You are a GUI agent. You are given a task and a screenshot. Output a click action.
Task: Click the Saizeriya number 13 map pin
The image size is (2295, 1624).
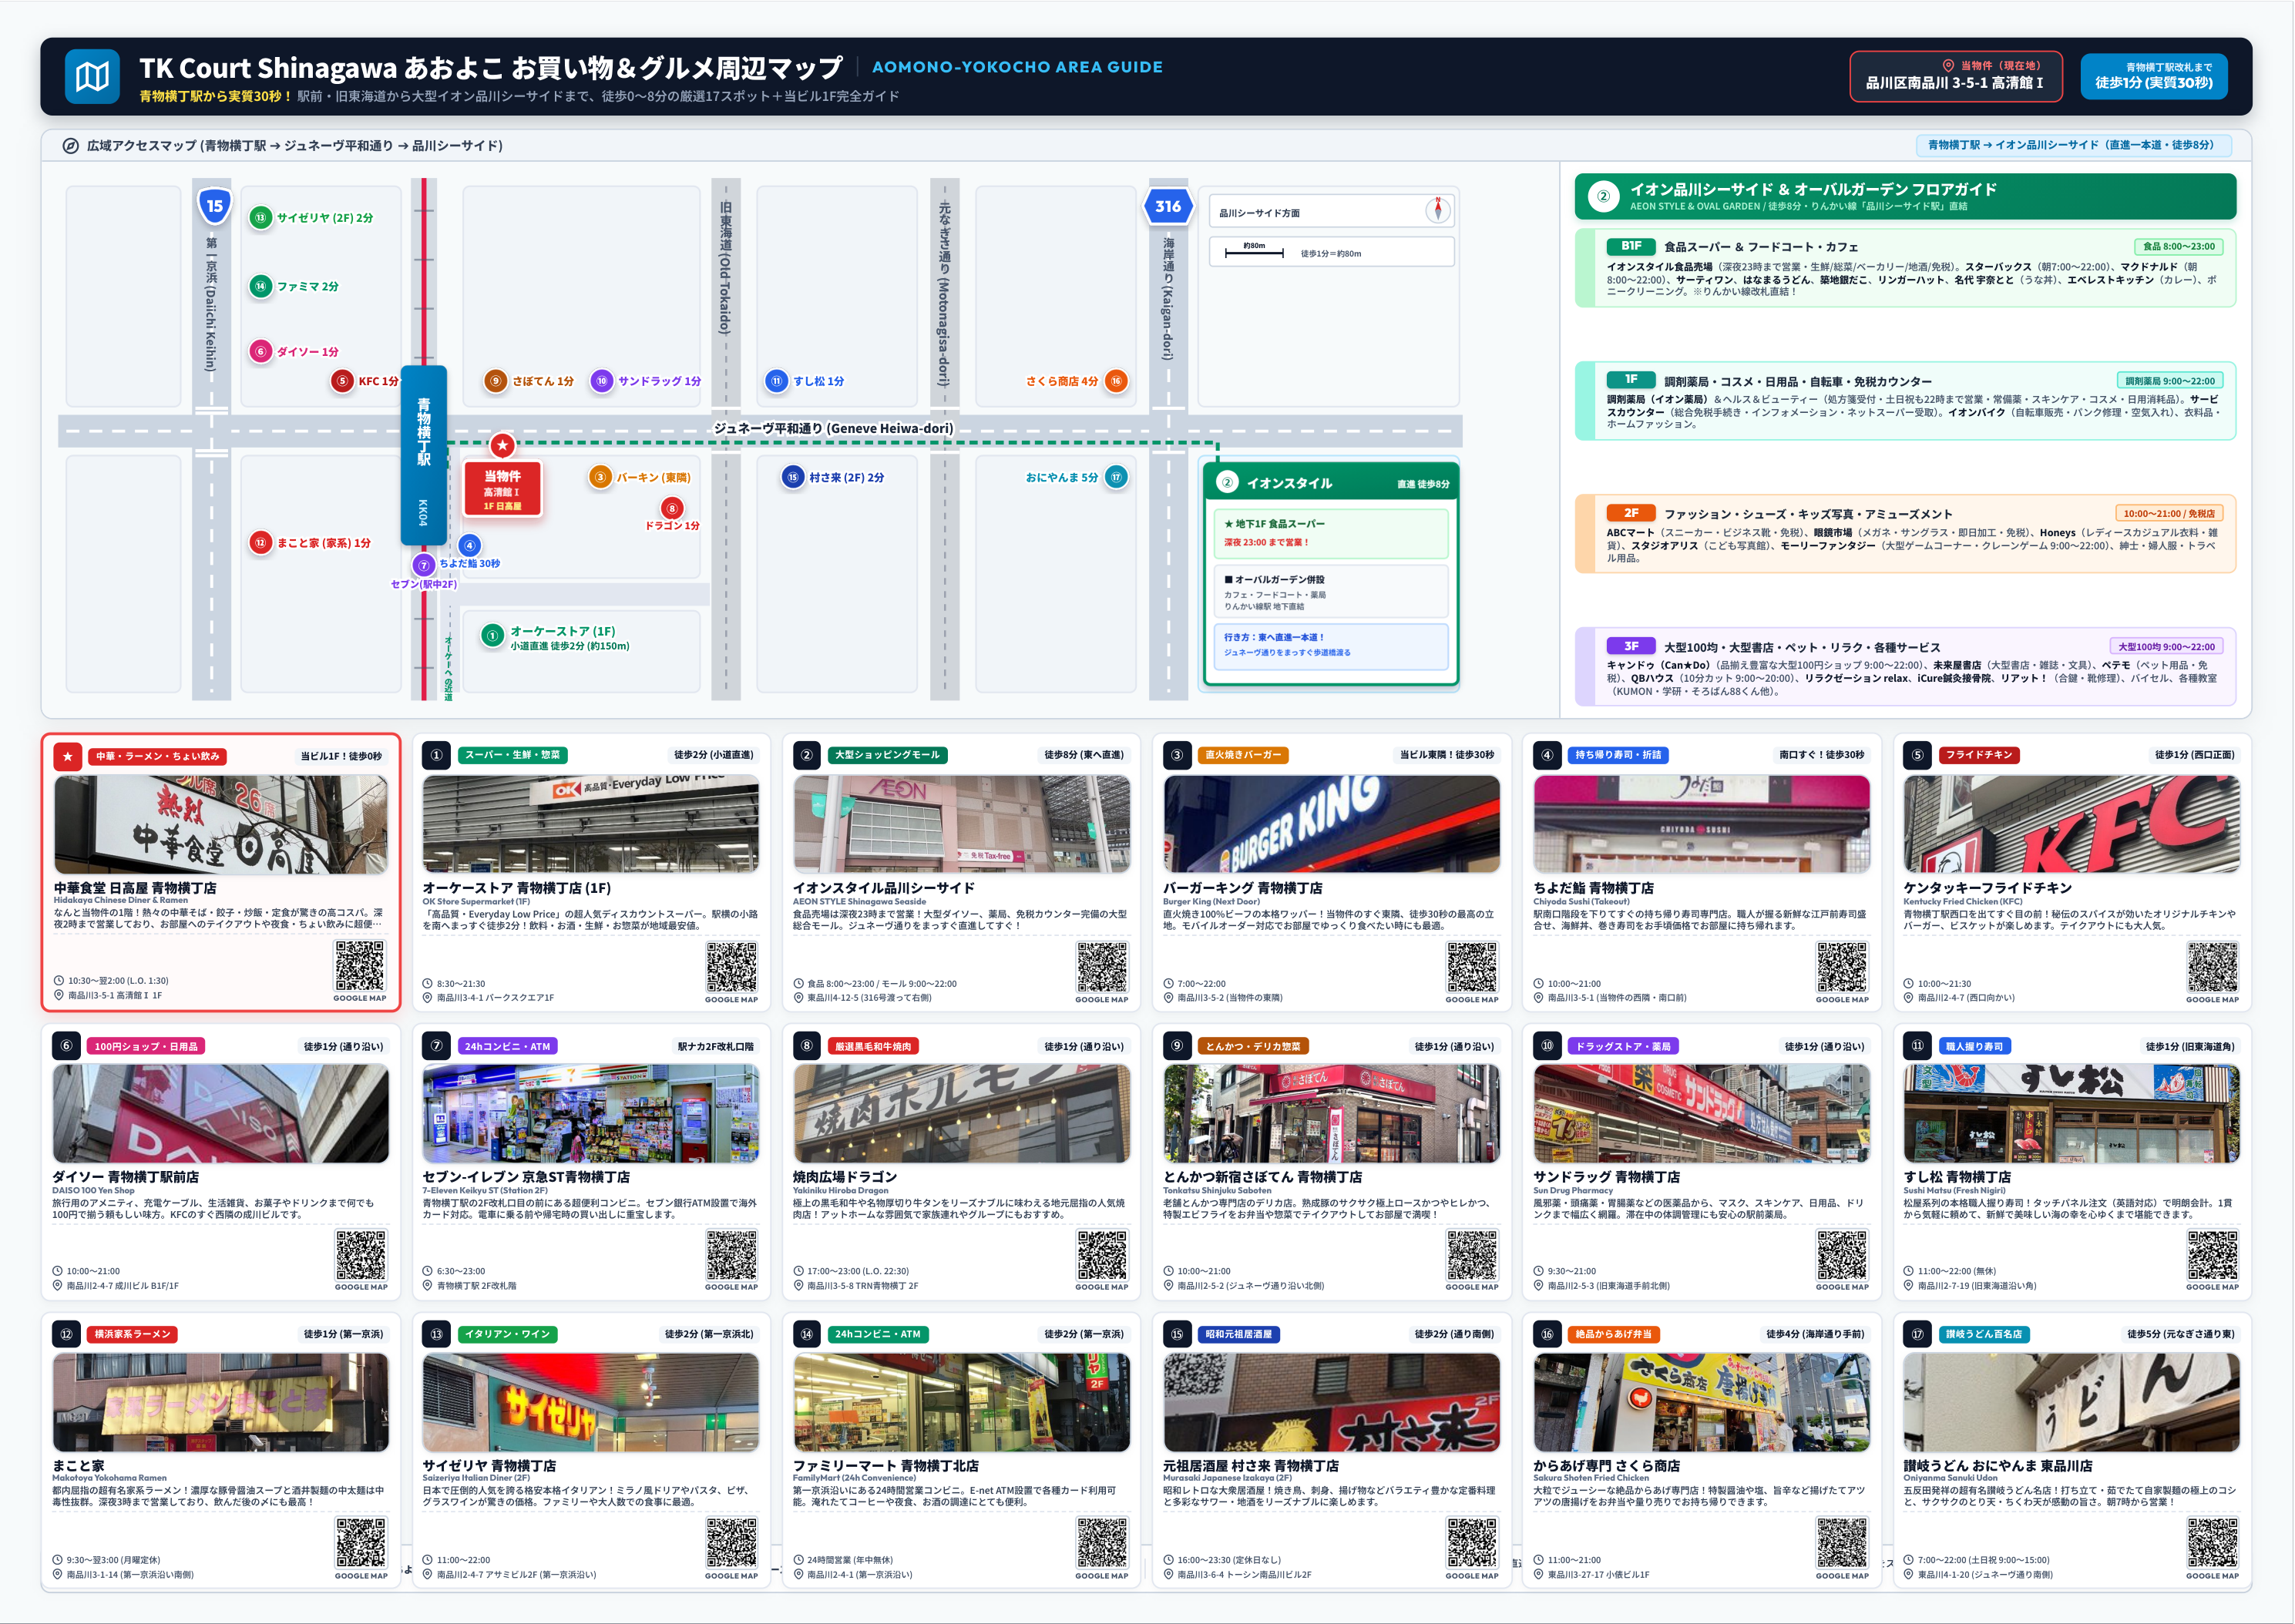(260, 218)
